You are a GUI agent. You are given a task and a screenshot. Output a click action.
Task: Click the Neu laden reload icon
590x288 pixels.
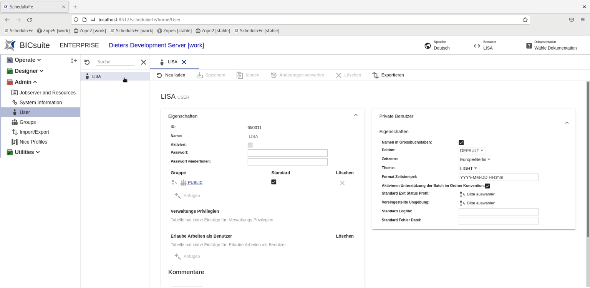click(x=159, y=75)
